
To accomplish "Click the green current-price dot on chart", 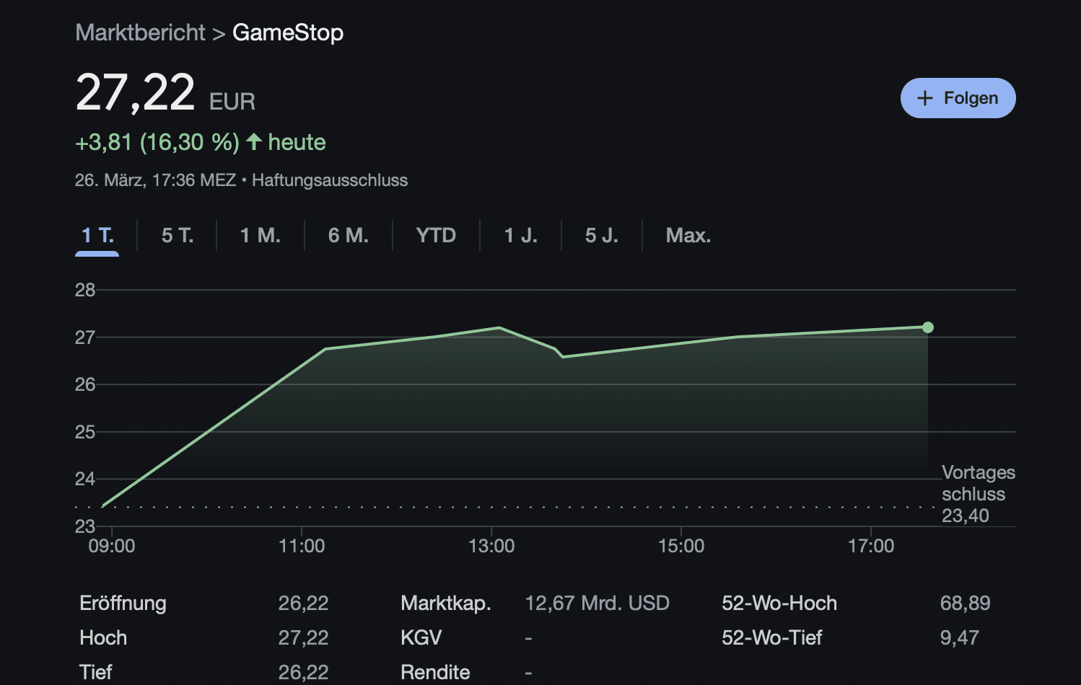I will pos(928,327).
